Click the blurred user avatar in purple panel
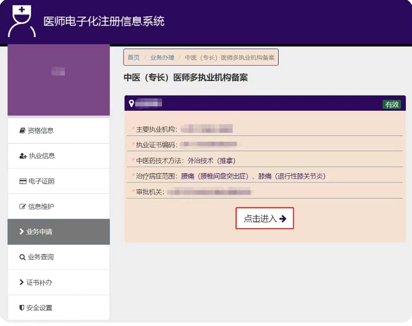Screen dimensions: 412x326 pyautogui.click(x=58, y=72)
